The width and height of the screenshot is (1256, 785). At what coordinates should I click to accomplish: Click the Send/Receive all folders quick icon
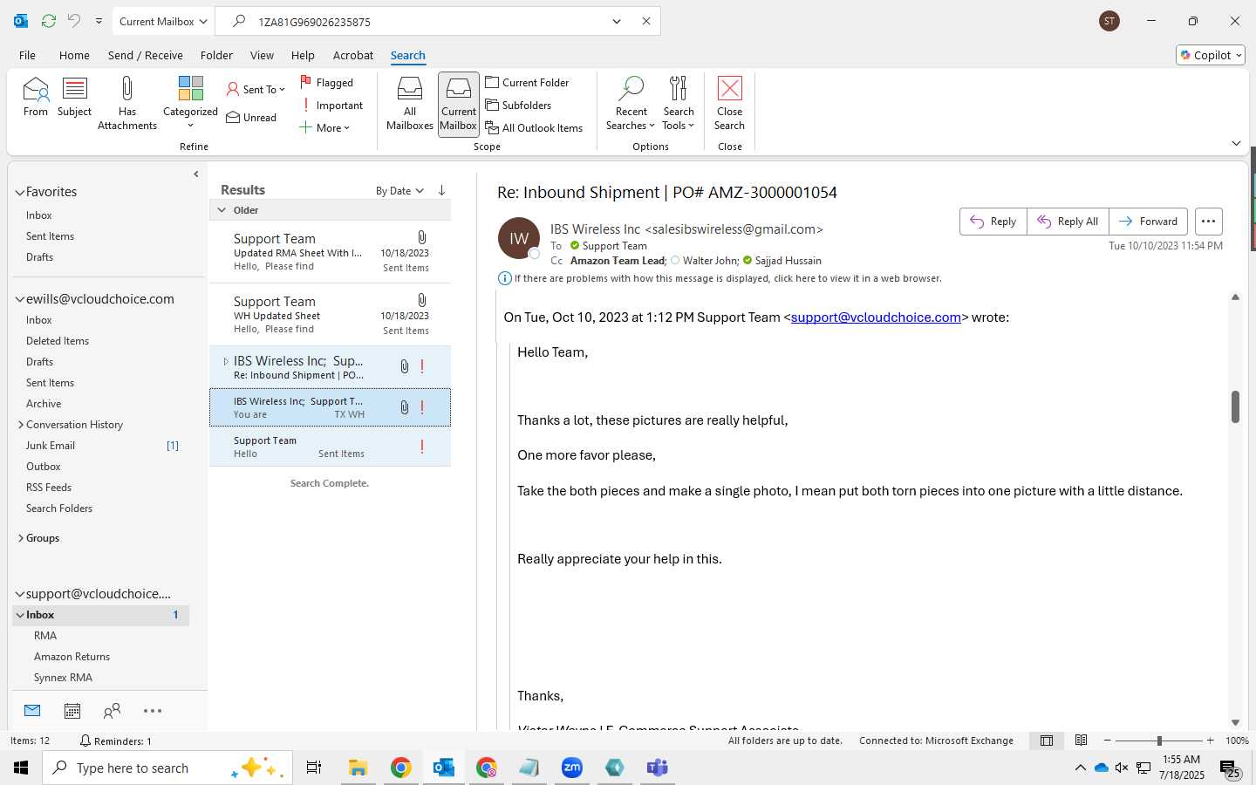click(49, 21)
